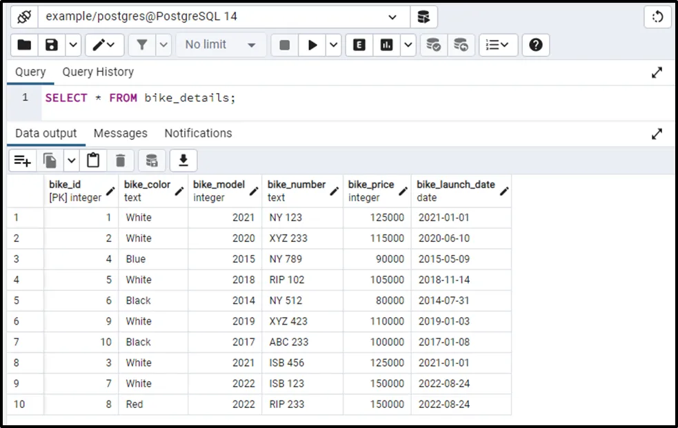Viewport: 678px width, 428px height.
Task: Run the query with Execute button
Action: point(312,45)
